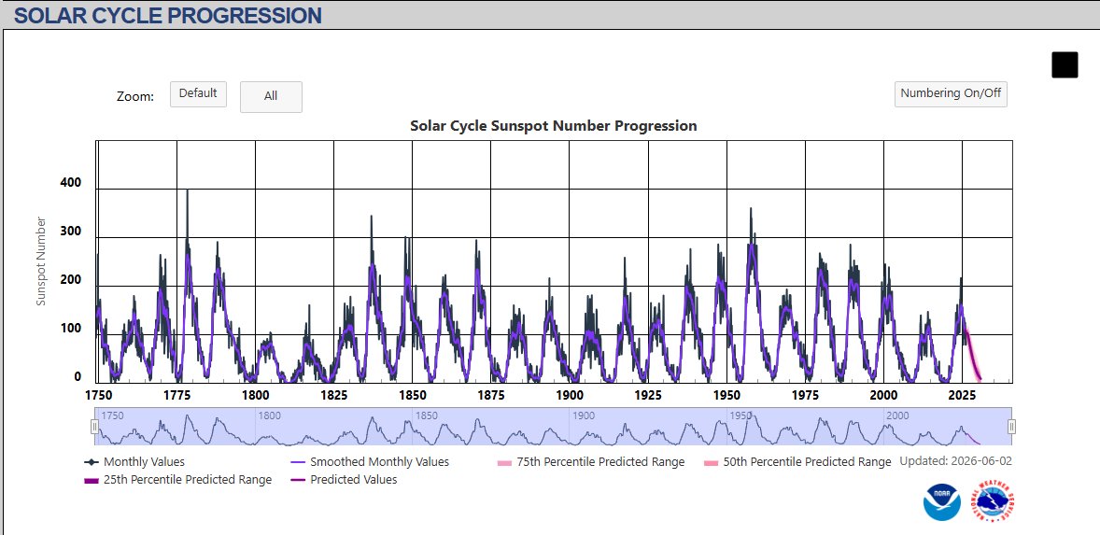The width and height of the screenshot is (1100, 535).
Task: Grab the left range navigator handle
Action: pos(94,427)
